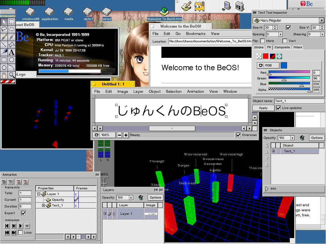Screen dimensions: 326x244
Task: Click the first icon in Animation panel toolbar
Action: (4, 182)
